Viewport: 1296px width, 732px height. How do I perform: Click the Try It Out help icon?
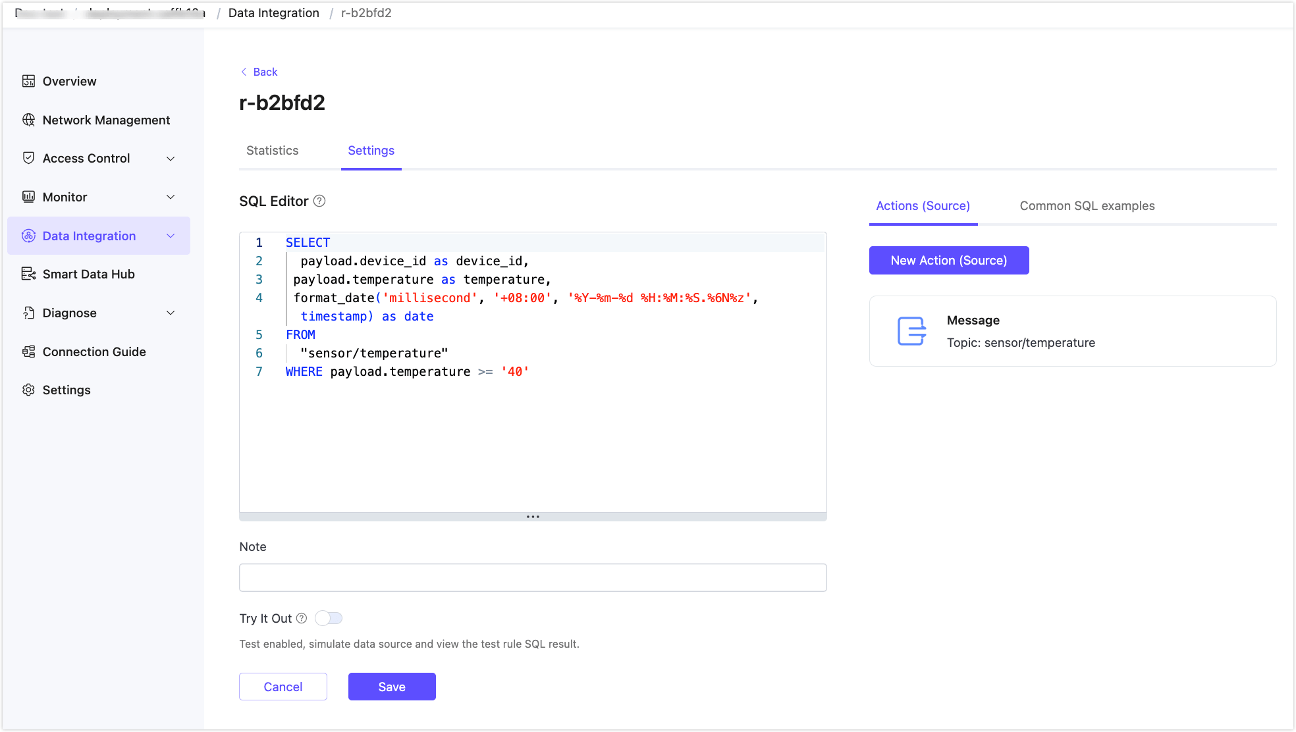(x=302, y=618)
